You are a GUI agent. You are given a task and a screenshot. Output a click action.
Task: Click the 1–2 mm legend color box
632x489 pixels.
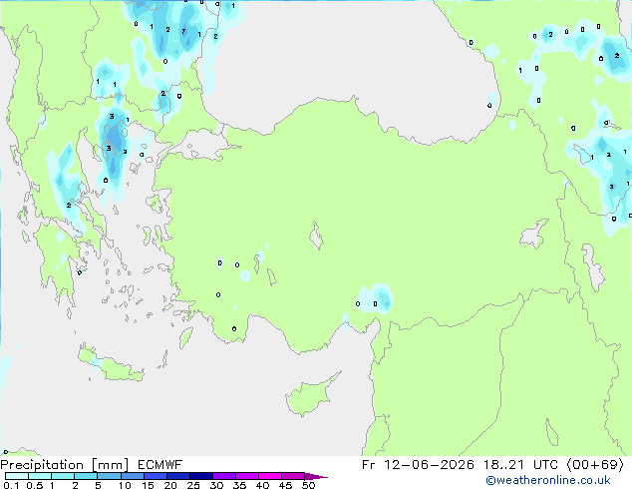click(x=63, y=476)
